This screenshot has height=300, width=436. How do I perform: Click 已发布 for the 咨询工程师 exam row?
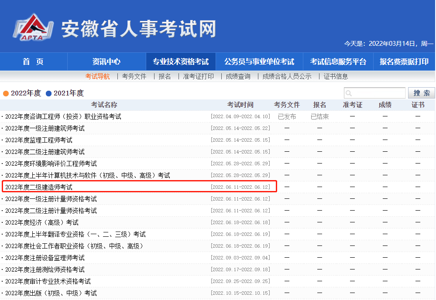pyautogui.click(x=286, y=116)
